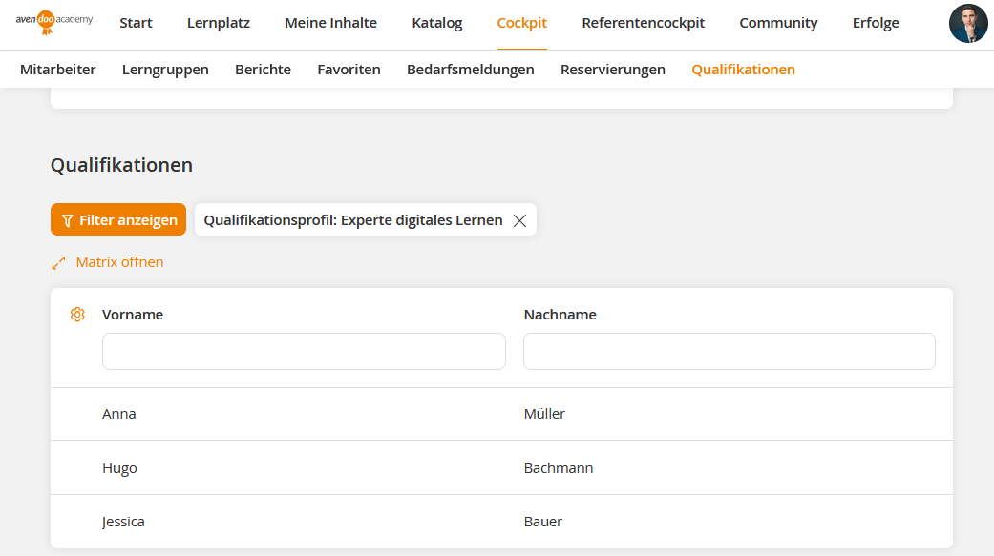Open the filter panel with Filter anzeigen

click(118, 219)
